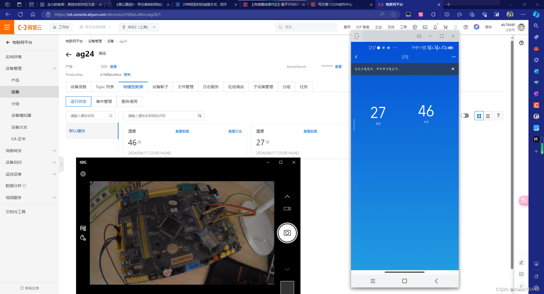Toggle HDR in the camera app
The height and width of the screenshot is (294, 544).
click(83, 228)
